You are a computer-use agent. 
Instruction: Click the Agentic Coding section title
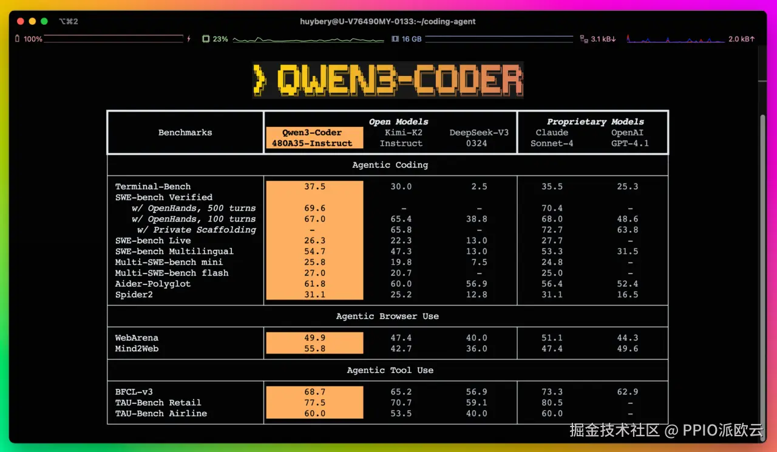390,165
